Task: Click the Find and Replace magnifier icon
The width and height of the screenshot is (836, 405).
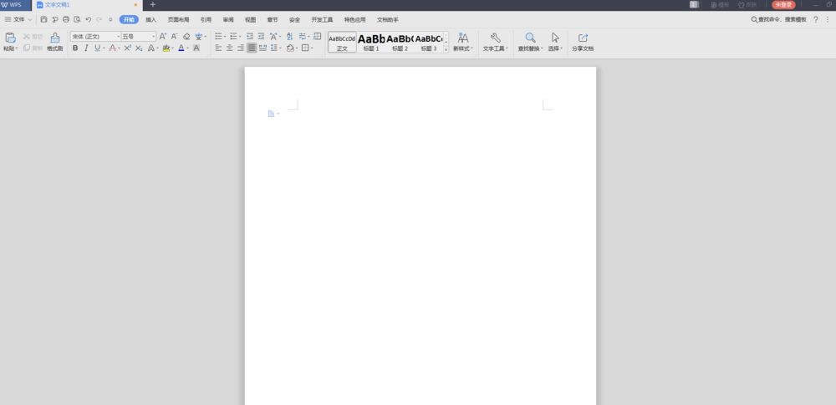Action: [530, 38]
